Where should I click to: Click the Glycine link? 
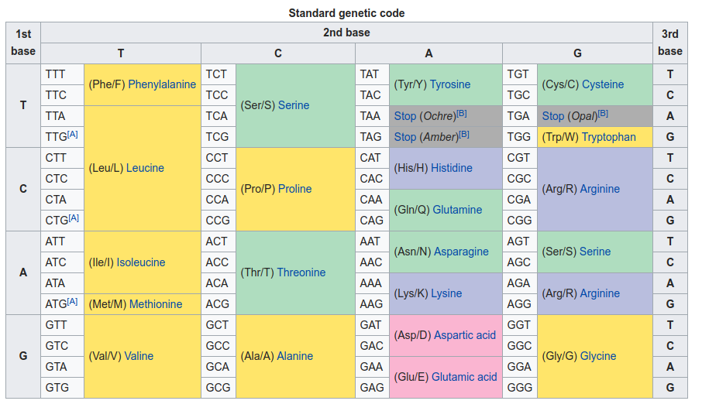tap(598, 356)
